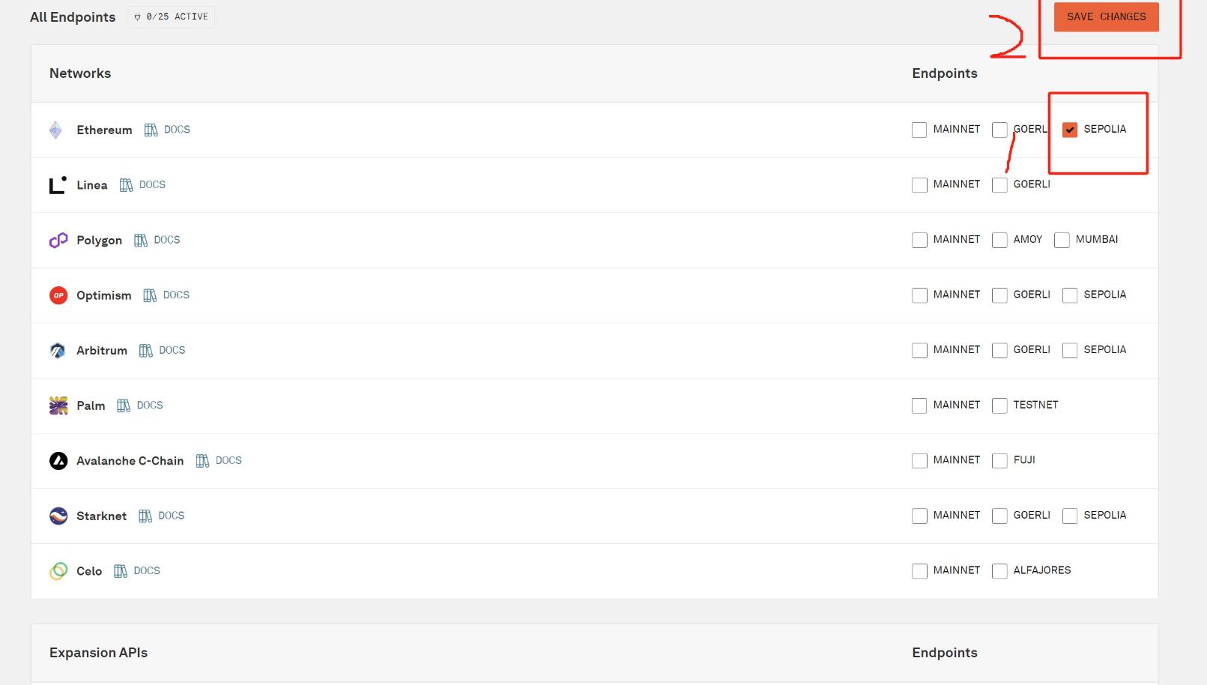1207x685 pixels.
Task: Click the SAVE CHANGES button
Action: point(1106,16)
